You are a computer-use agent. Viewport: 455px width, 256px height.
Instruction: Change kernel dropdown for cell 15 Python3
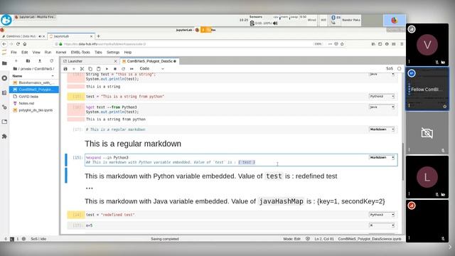pos(382,96)
